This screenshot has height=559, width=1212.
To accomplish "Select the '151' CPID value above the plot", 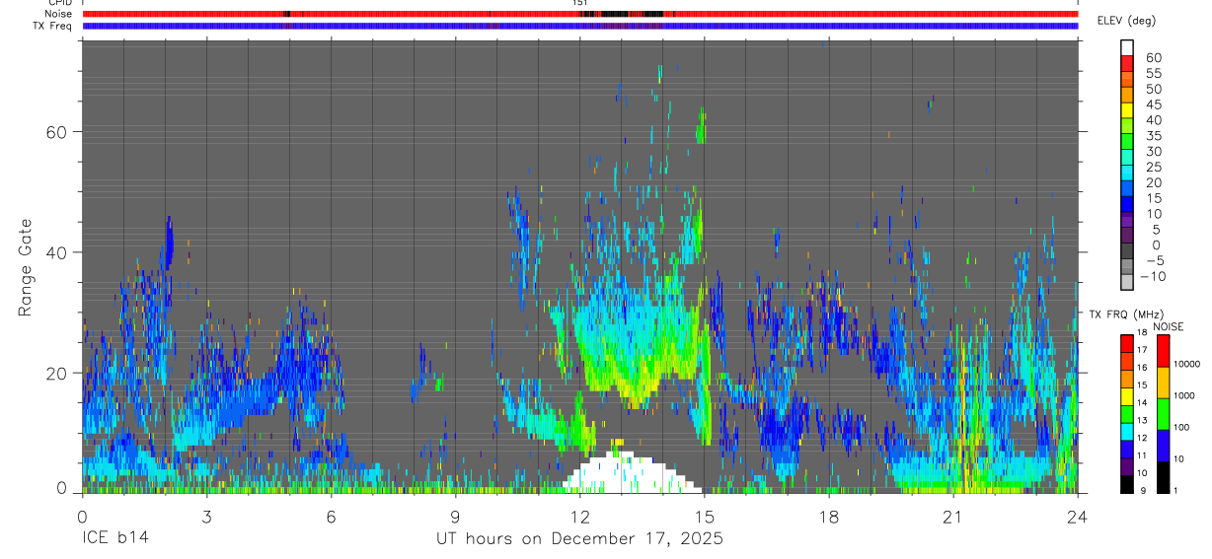I will (x=579, y=3).
